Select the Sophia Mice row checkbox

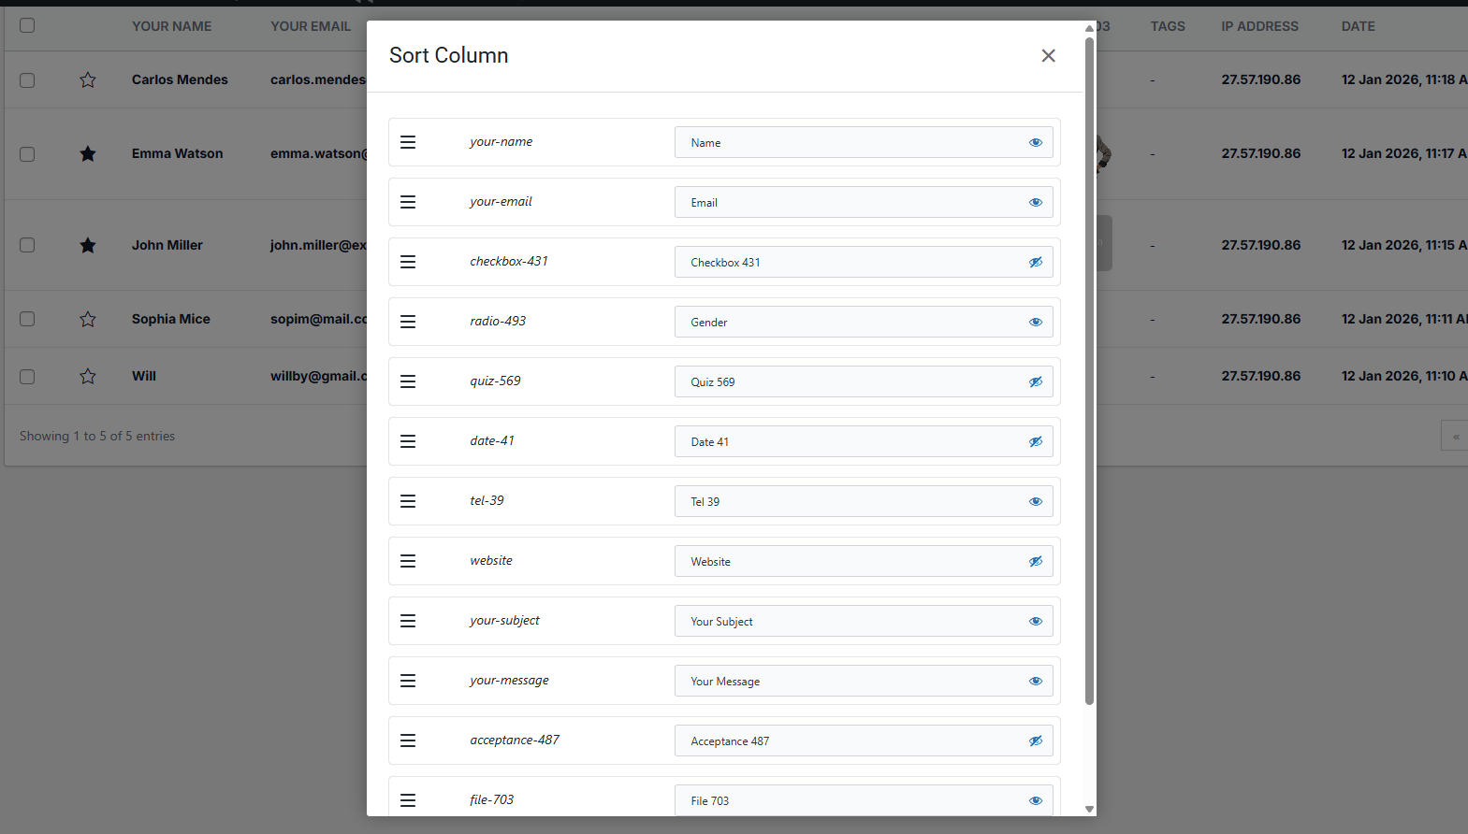point(27,319)
